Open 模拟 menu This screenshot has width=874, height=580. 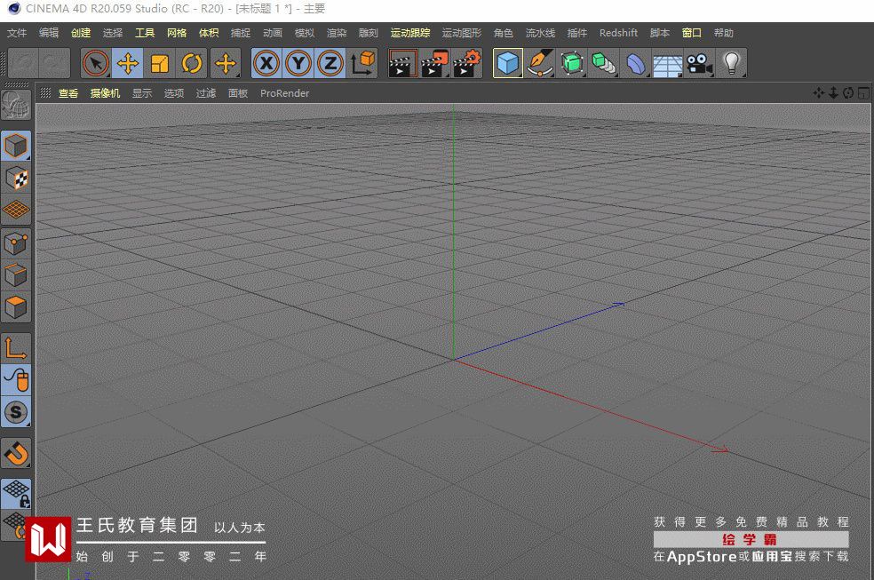pos(305,33)
